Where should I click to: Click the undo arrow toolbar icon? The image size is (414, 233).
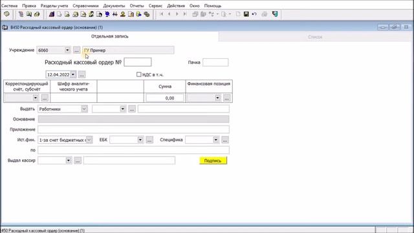254,14
